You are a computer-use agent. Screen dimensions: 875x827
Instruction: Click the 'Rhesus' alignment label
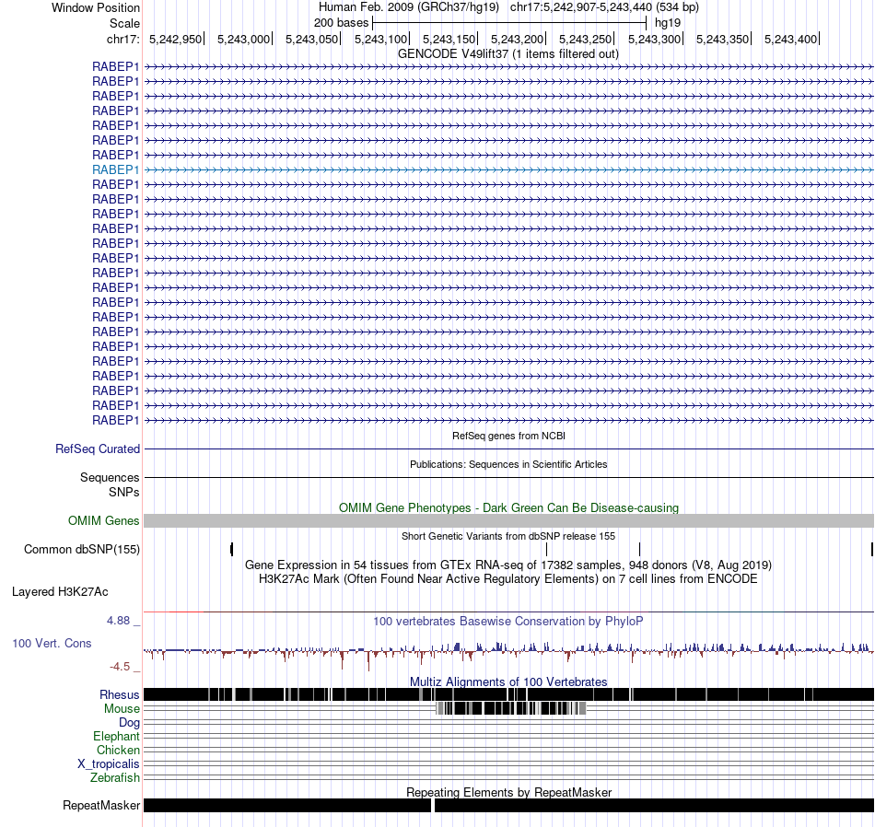(120, 694)
